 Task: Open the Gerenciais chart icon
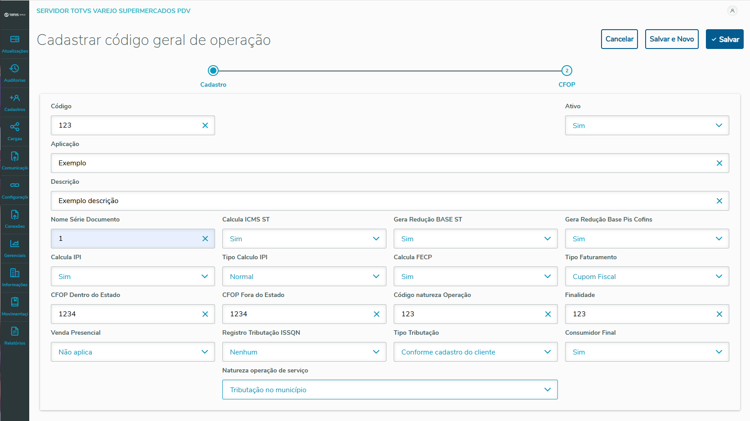tap(15, 244)
